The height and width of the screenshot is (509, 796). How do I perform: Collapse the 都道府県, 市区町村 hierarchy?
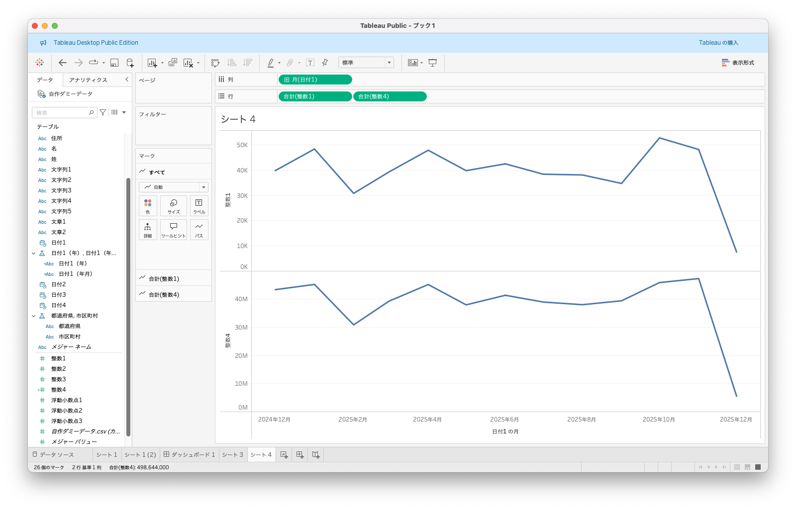click(34, 316)
